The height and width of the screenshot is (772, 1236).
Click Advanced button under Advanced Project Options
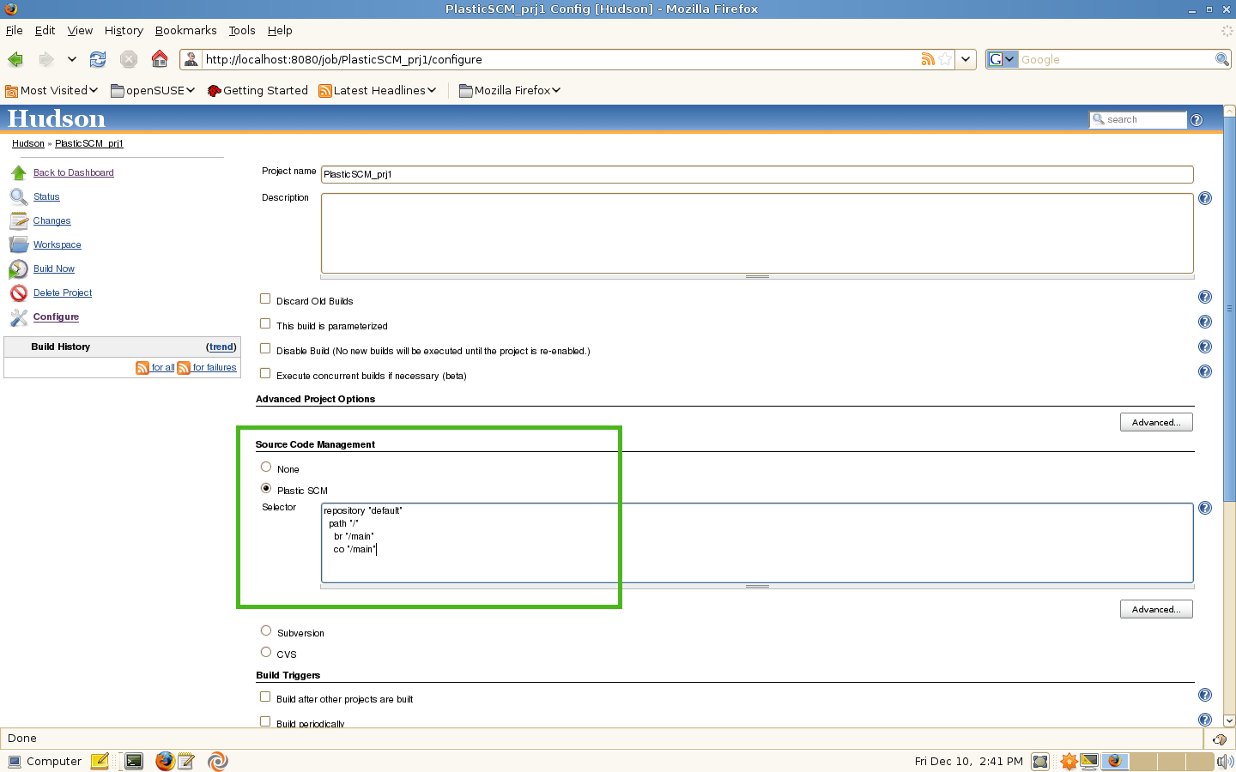click(1156, 422)
